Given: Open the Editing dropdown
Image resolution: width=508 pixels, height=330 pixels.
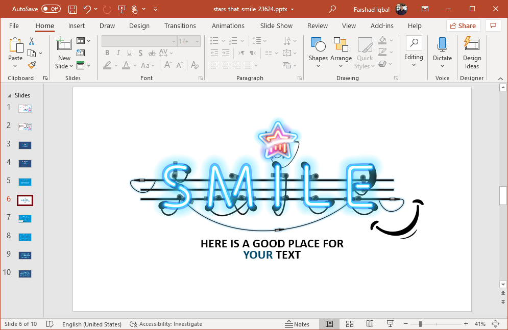Looking at the screenshot, I should (414, 53).
